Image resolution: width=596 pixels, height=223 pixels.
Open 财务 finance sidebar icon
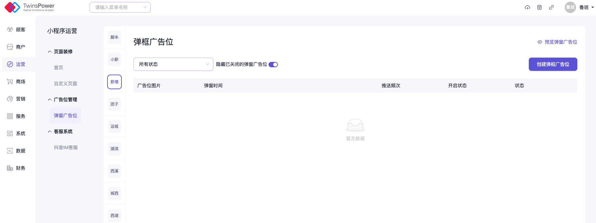[x=10, y=168]
